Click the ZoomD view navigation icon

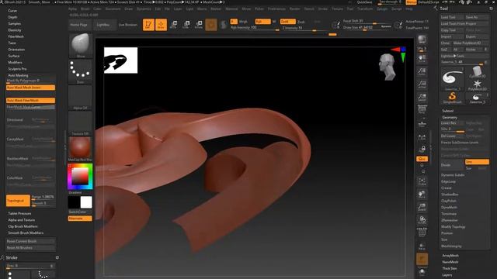coord(422,208)
